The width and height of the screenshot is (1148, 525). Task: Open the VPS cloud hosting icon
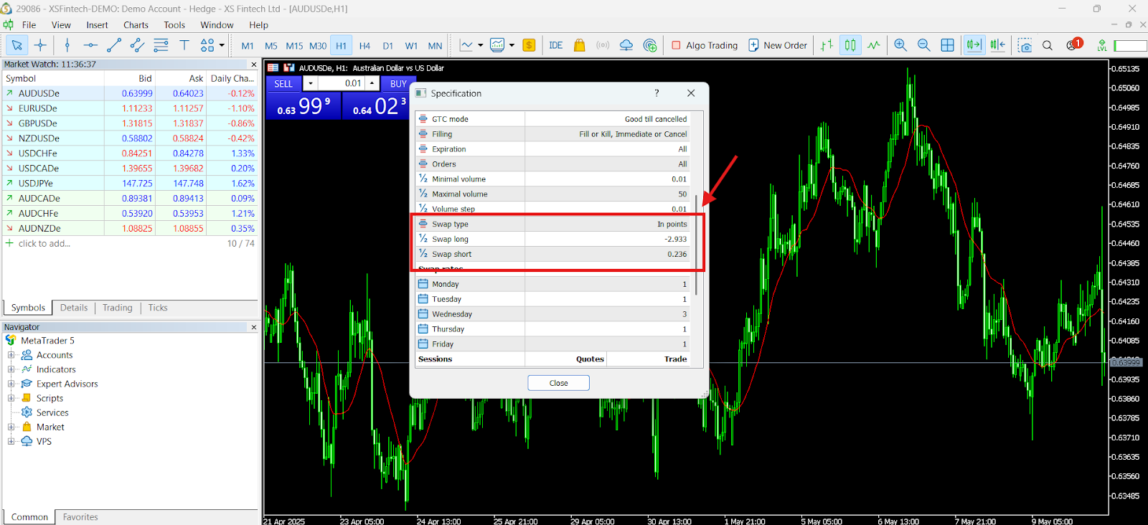pyautogui.click(x=626, y=45)
